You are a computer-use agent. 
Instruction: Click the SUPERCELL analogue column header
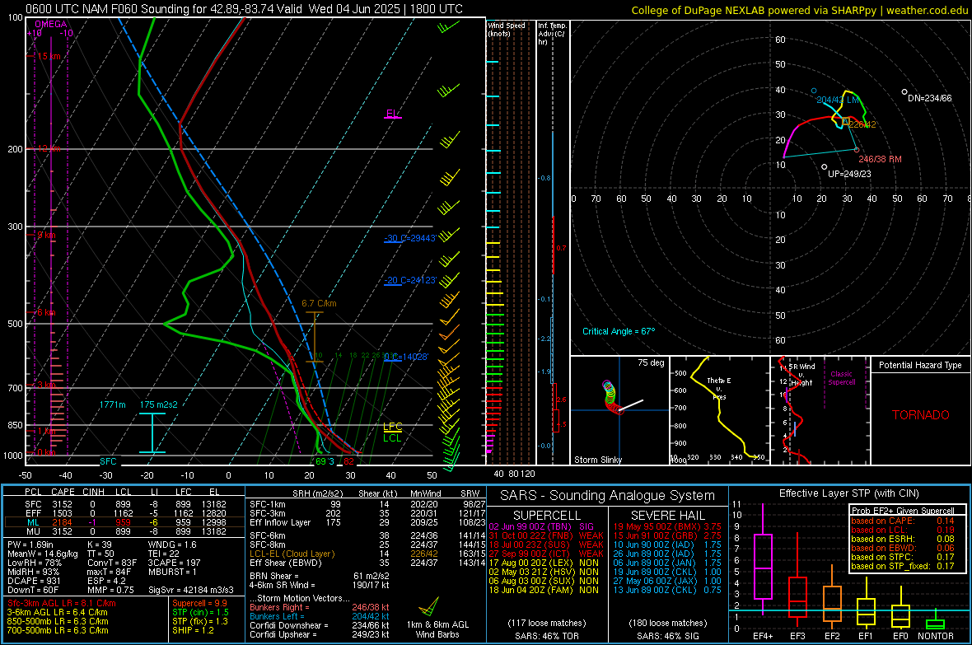pyautogui.click(x=547, y=516)
